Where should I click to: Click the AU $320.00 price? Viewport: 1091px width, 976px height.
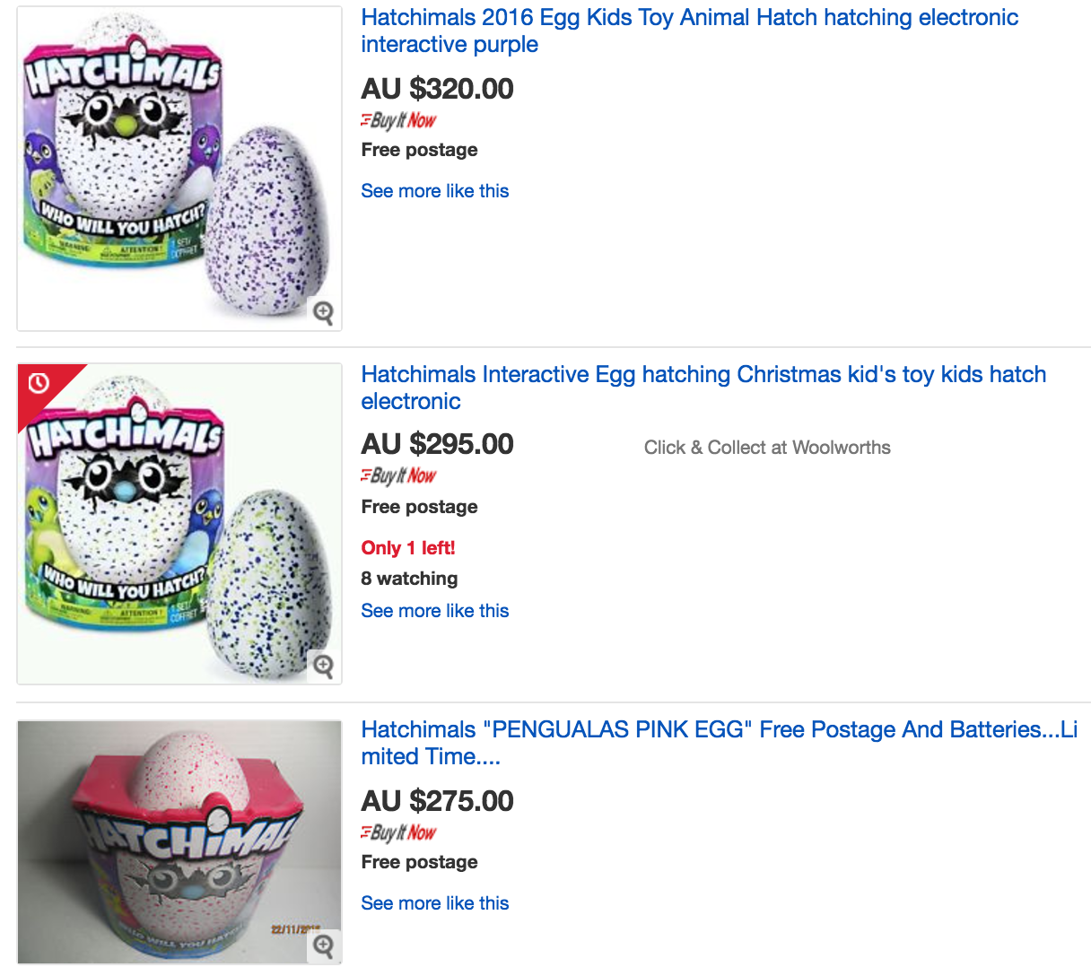[438, 89]
